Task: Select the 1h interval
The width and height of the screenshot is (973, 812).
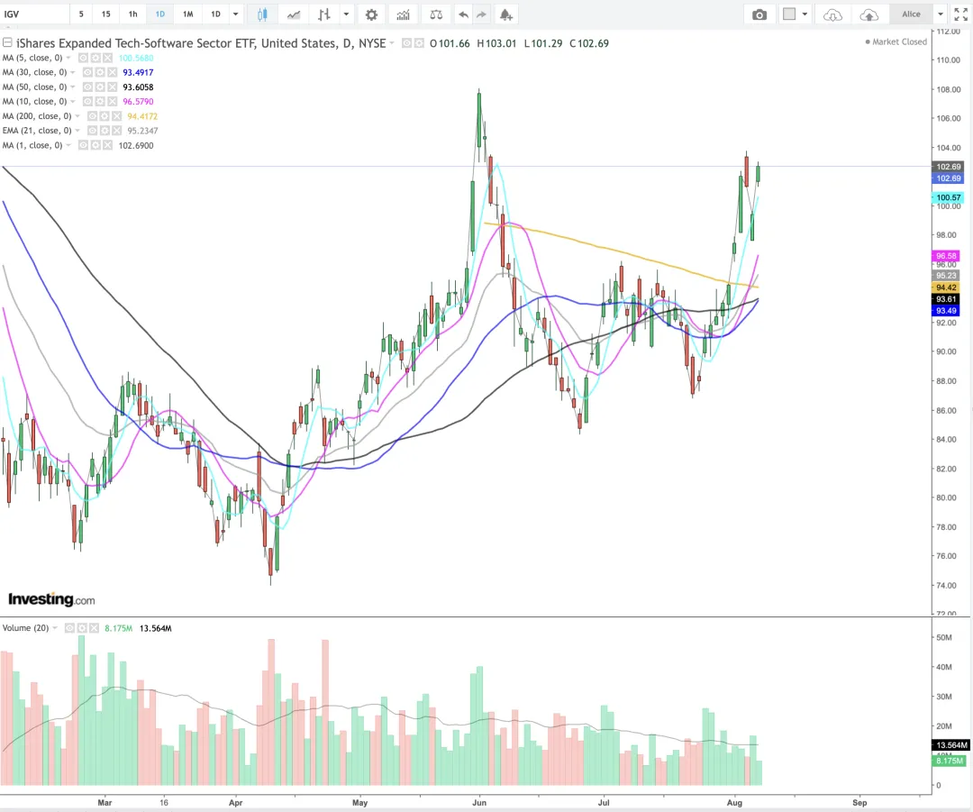Action: coord(132,14)
